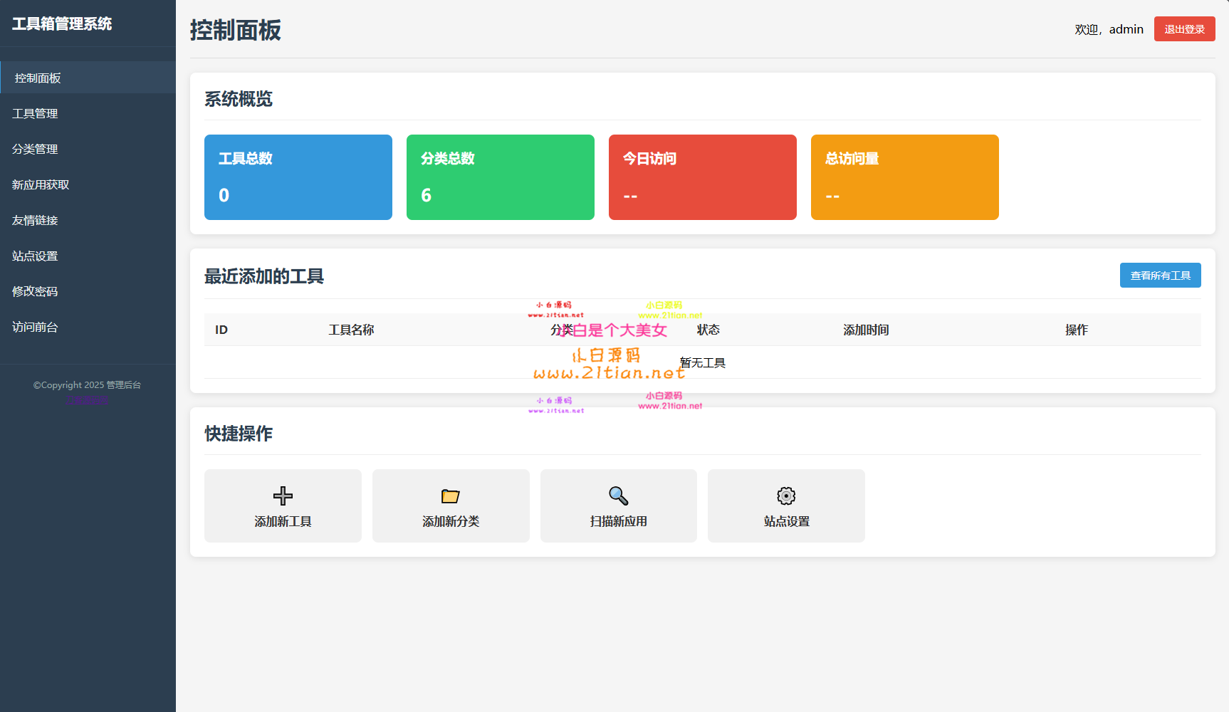Screen dimensions: 1229x712
Task: Click the 工具箱管理系统 header title
Action: [x=62, y=23]
